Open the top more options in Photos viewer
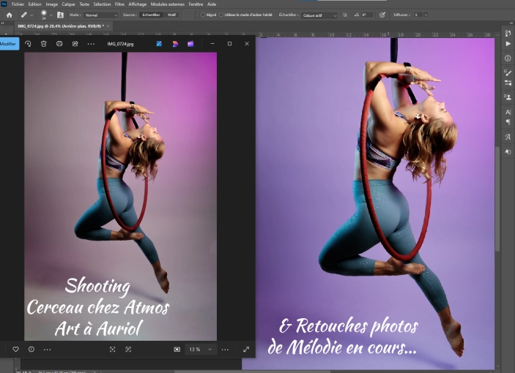 (91, 44)
